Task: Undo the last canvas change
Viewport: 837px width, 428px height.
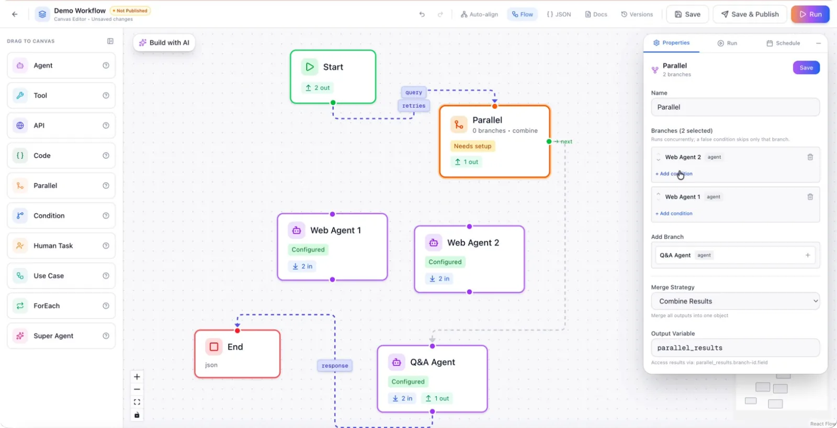Action: click(422, 14)
